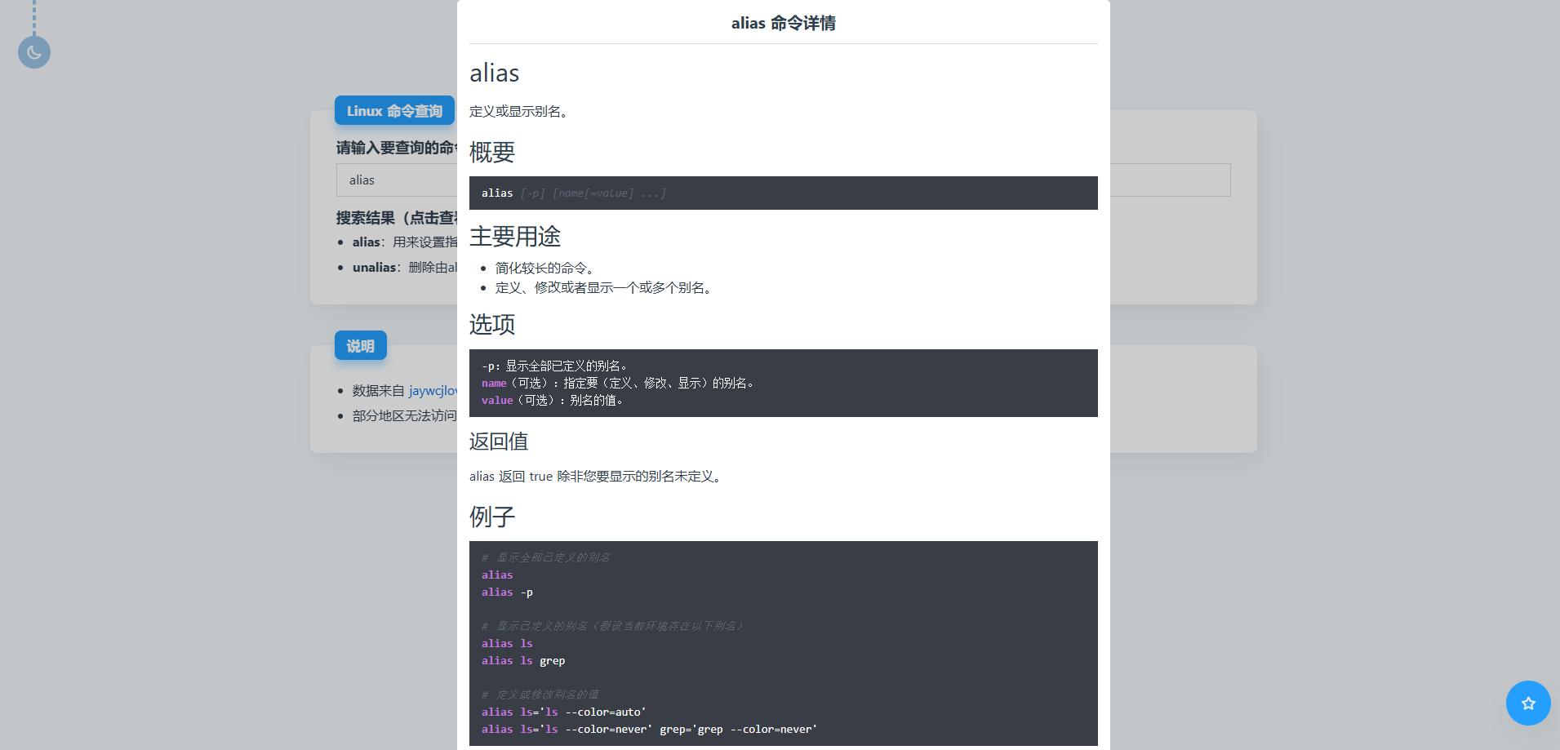The image size is (1560, 750).
Task: Click the 例子 heading
Action: click(491, 516)
